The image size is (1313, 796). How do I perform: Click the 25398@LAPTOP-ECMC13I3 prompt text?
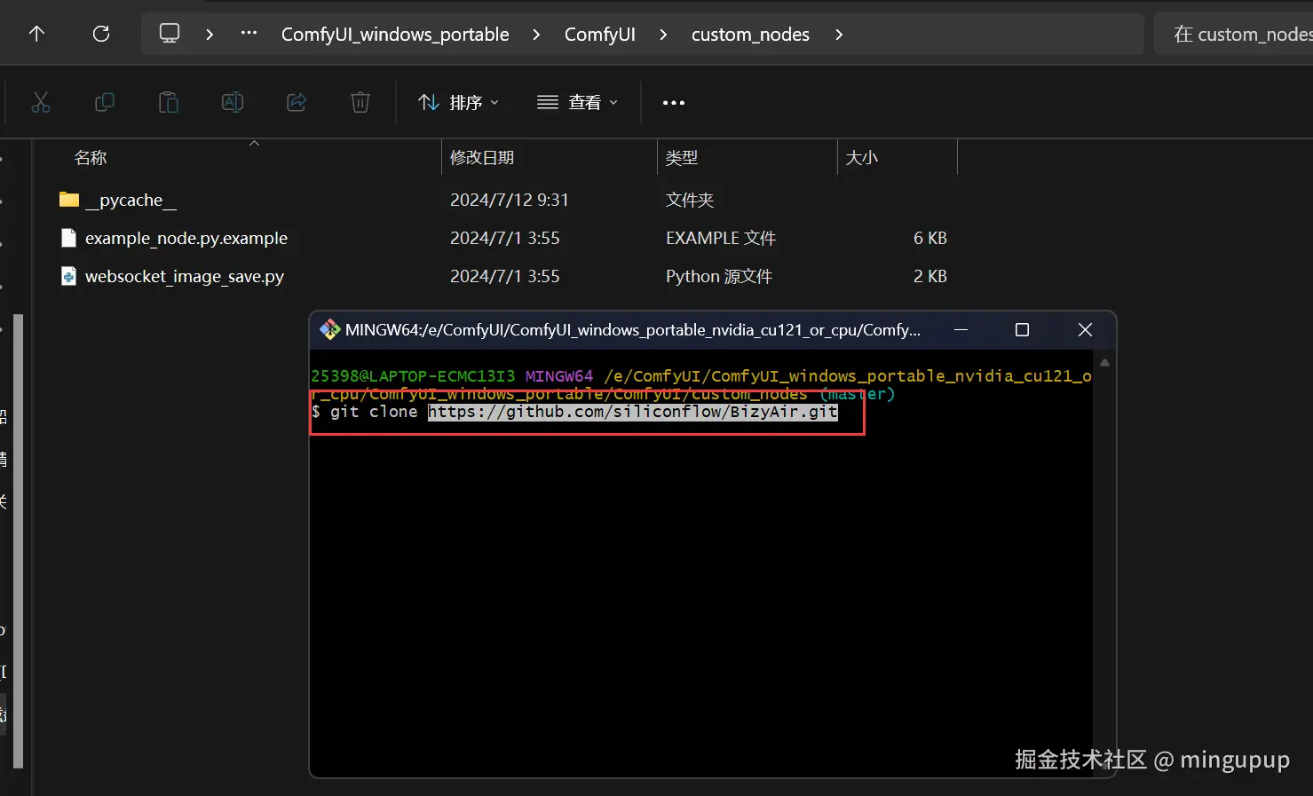click(x=413, y=376)
